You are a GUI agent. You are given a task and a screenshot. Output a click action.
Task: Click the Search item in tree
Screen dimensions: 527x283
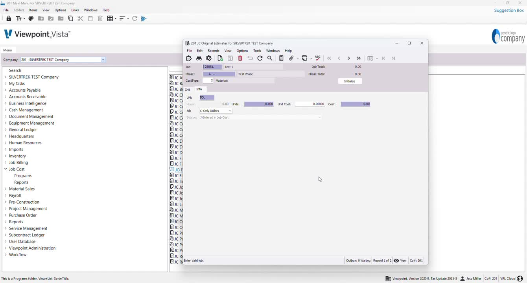point(15,70)
